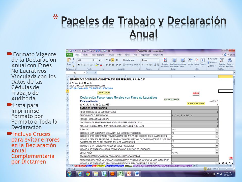
Task: Open Archivo file tab
Action: (x=70, y=55)
